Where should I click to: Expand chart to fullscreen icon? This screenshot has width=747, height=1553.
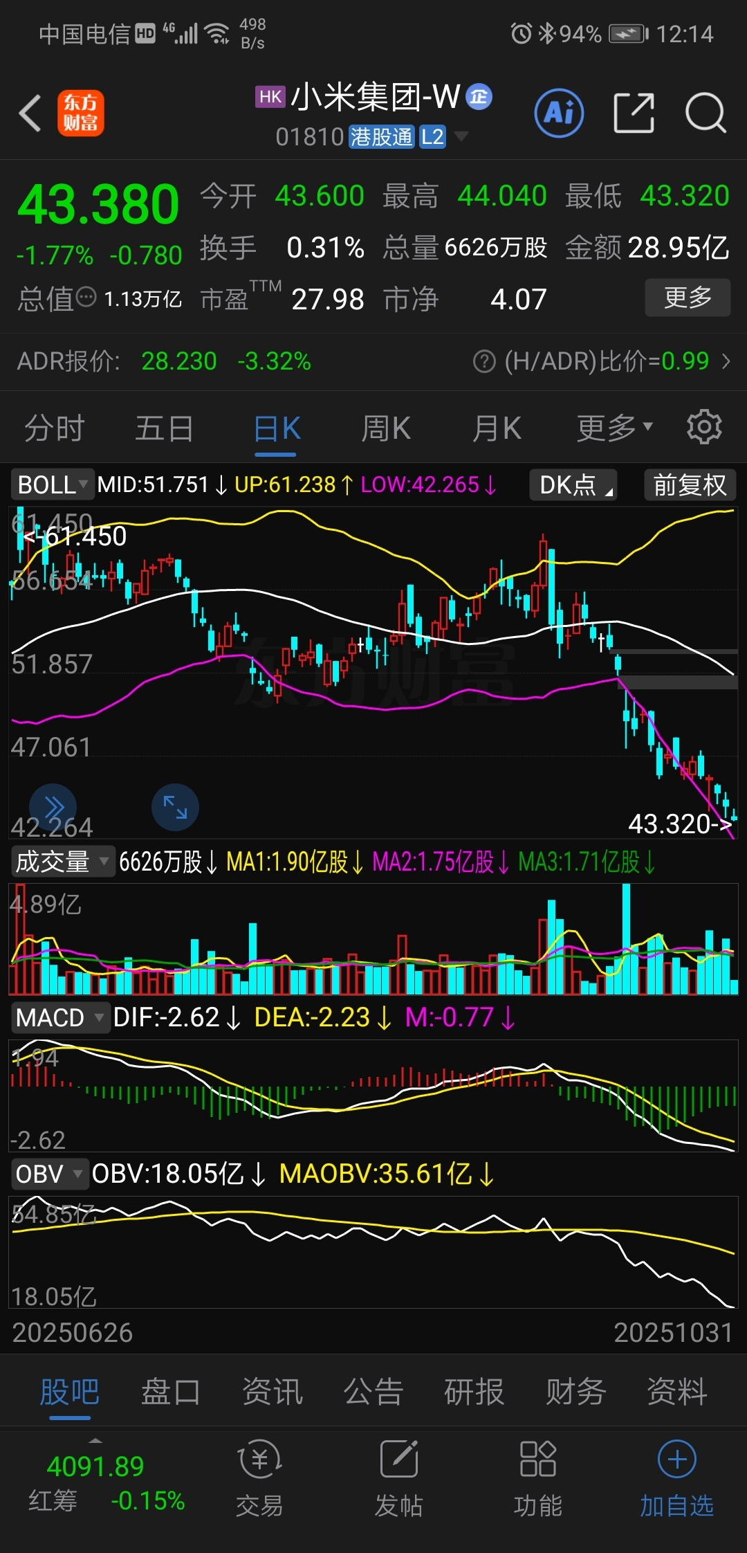pos(175,807)
